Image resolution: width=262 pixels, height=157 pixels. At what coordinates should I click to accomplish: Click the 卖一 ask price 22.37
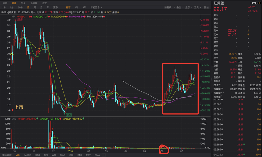[232, 30]
